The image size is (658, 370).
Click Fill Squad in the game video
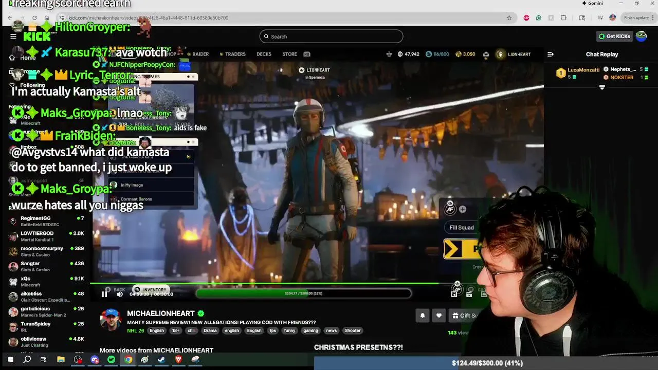point(462,228)
